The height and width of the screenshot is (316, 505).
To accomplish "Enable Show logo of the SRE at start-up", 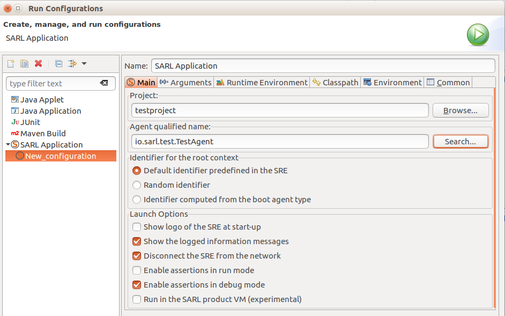I will (x=137, y=227).
